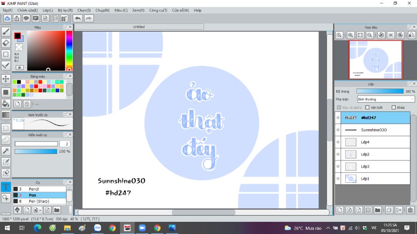Screen dimensions: 417x234
Task: Click the horizontal canvas scrollbar
Action: [204, 212]
